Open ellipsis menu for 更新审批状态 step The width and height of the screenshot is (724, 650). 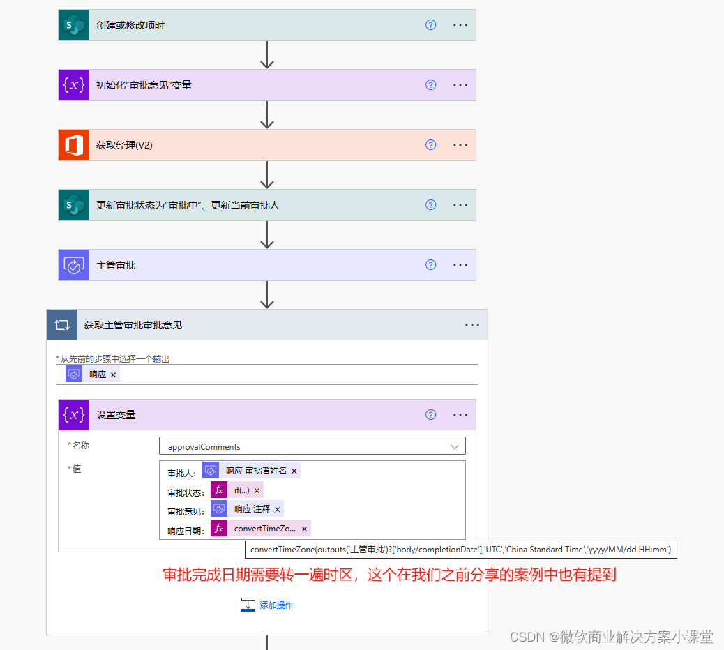click(x=460, y=205)
